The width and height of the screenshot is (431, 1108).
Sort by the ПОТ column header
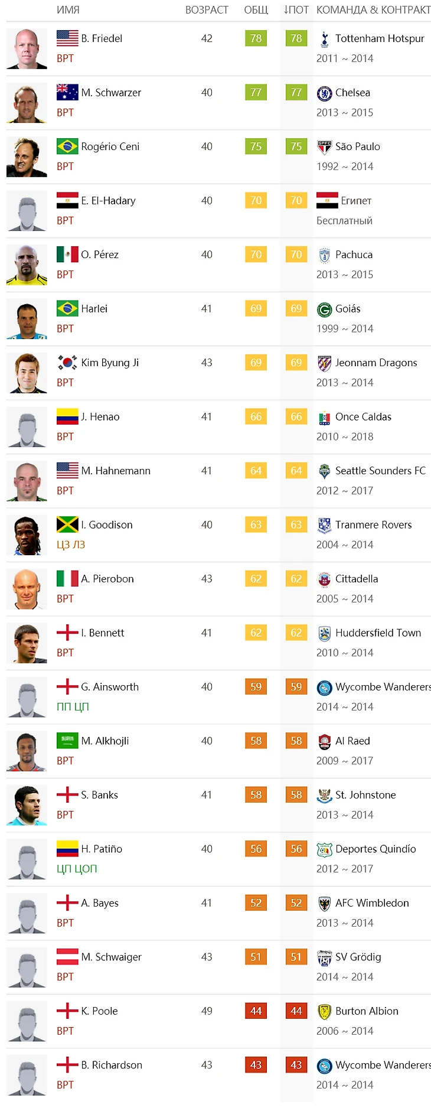(x=296, y=10)
